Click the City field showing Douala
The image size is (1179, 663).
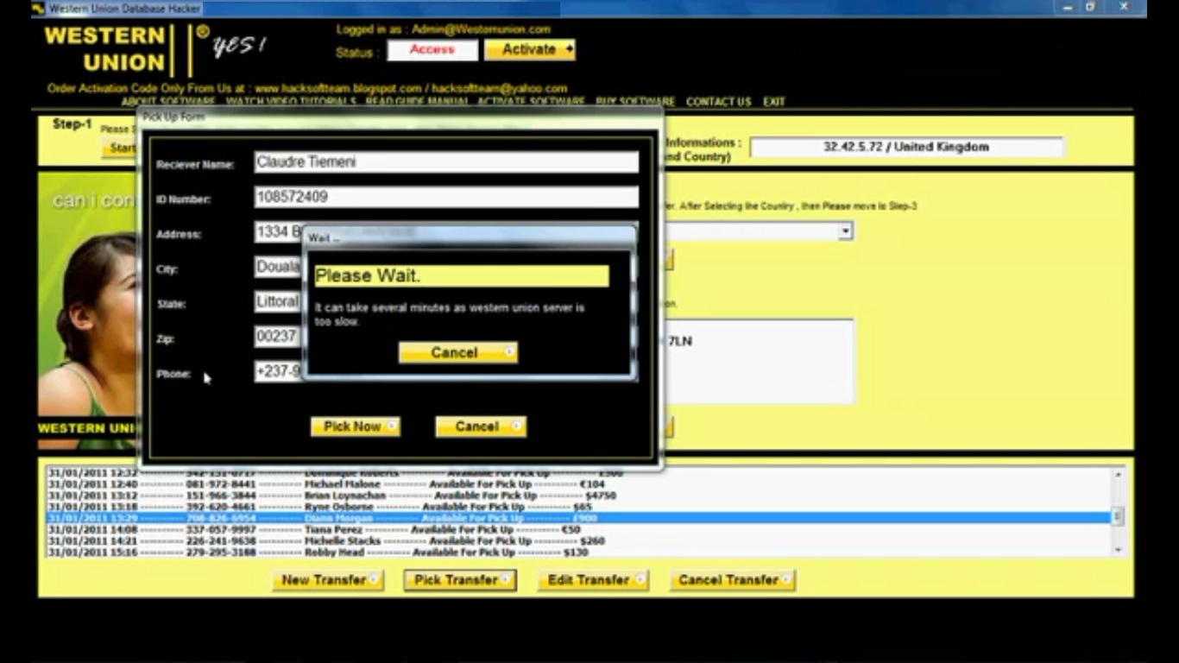tap(278, 267)
